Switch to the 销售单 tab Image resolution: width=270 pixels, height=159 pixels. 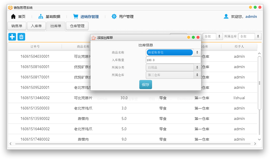[17, 26]
